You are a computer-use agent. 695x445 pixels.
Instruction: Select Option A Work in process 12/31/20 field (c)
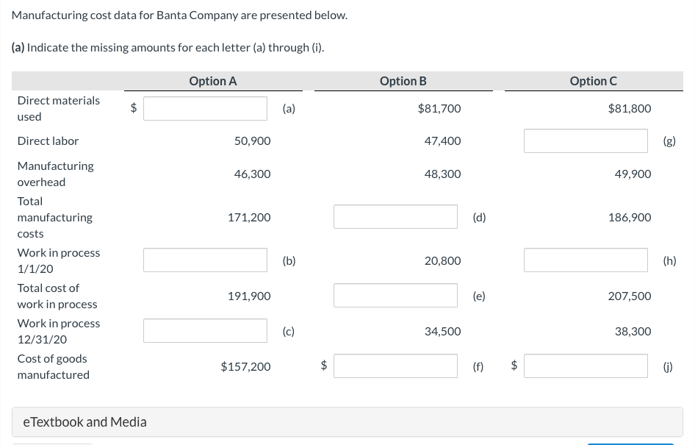pos(206,331)
